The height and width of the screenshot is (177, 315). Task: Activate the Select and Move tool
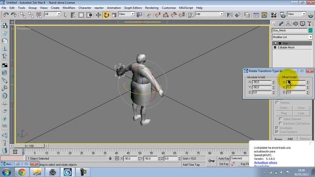pos(98,15)
